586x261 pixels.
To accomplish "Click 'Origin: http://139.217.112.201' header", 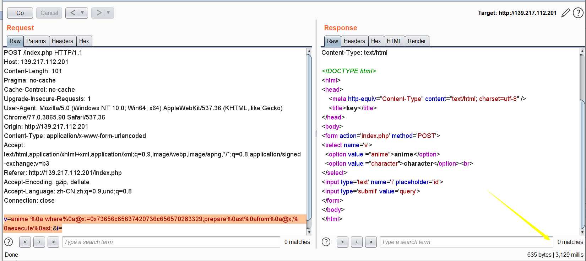I will [46, 127].
